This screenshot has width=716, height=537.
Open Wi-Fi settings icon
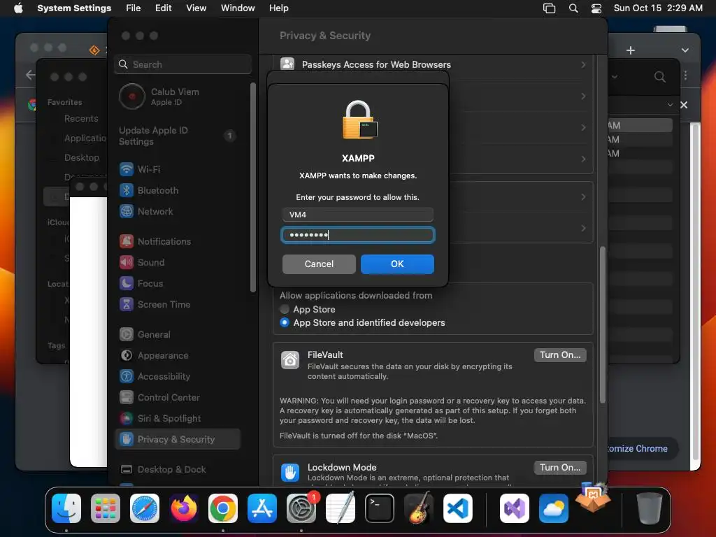(x=127, y=169)
